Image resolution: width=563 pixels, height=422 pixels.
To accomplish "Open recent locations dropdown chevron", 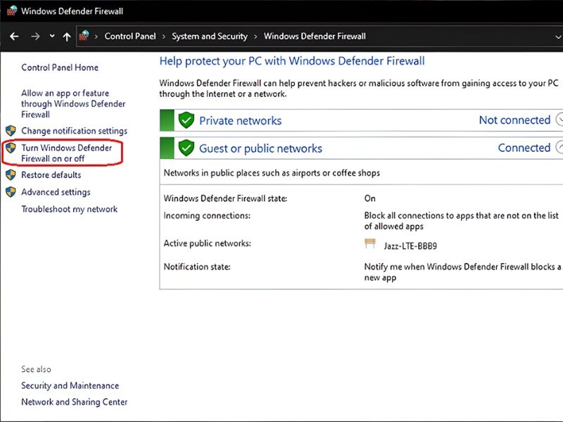I will (x=51, y=37).
